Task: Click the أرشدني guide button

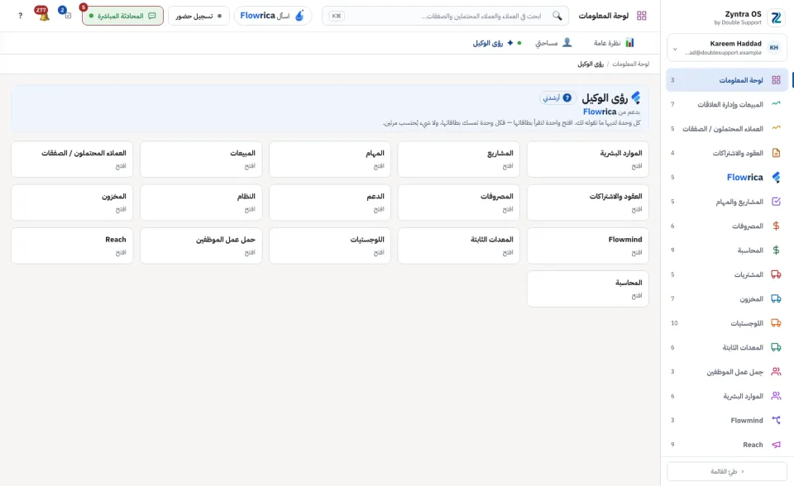Action: pyautogui.click(x=557, y=98)
